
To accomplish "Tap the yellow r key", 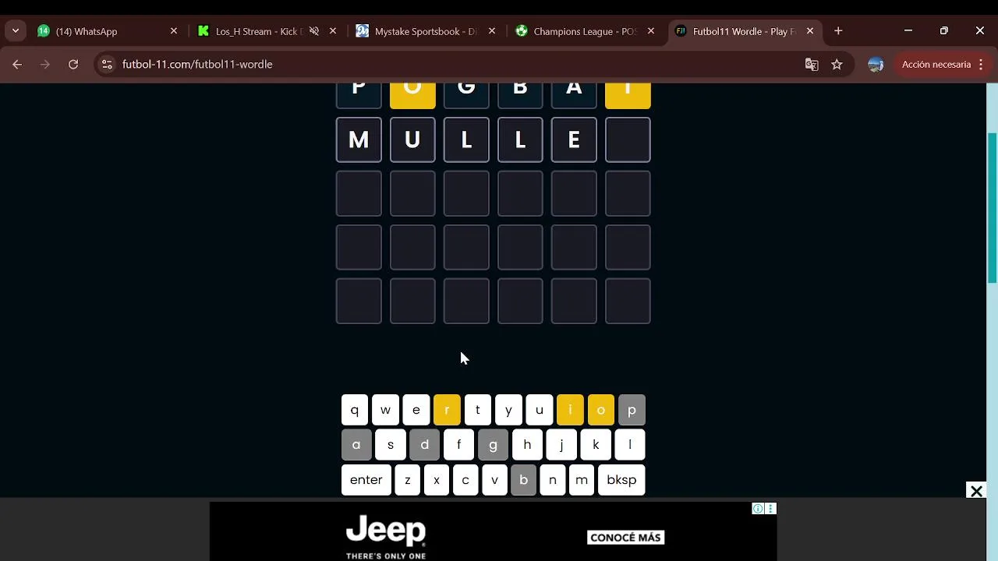I will tap(447, 410).
